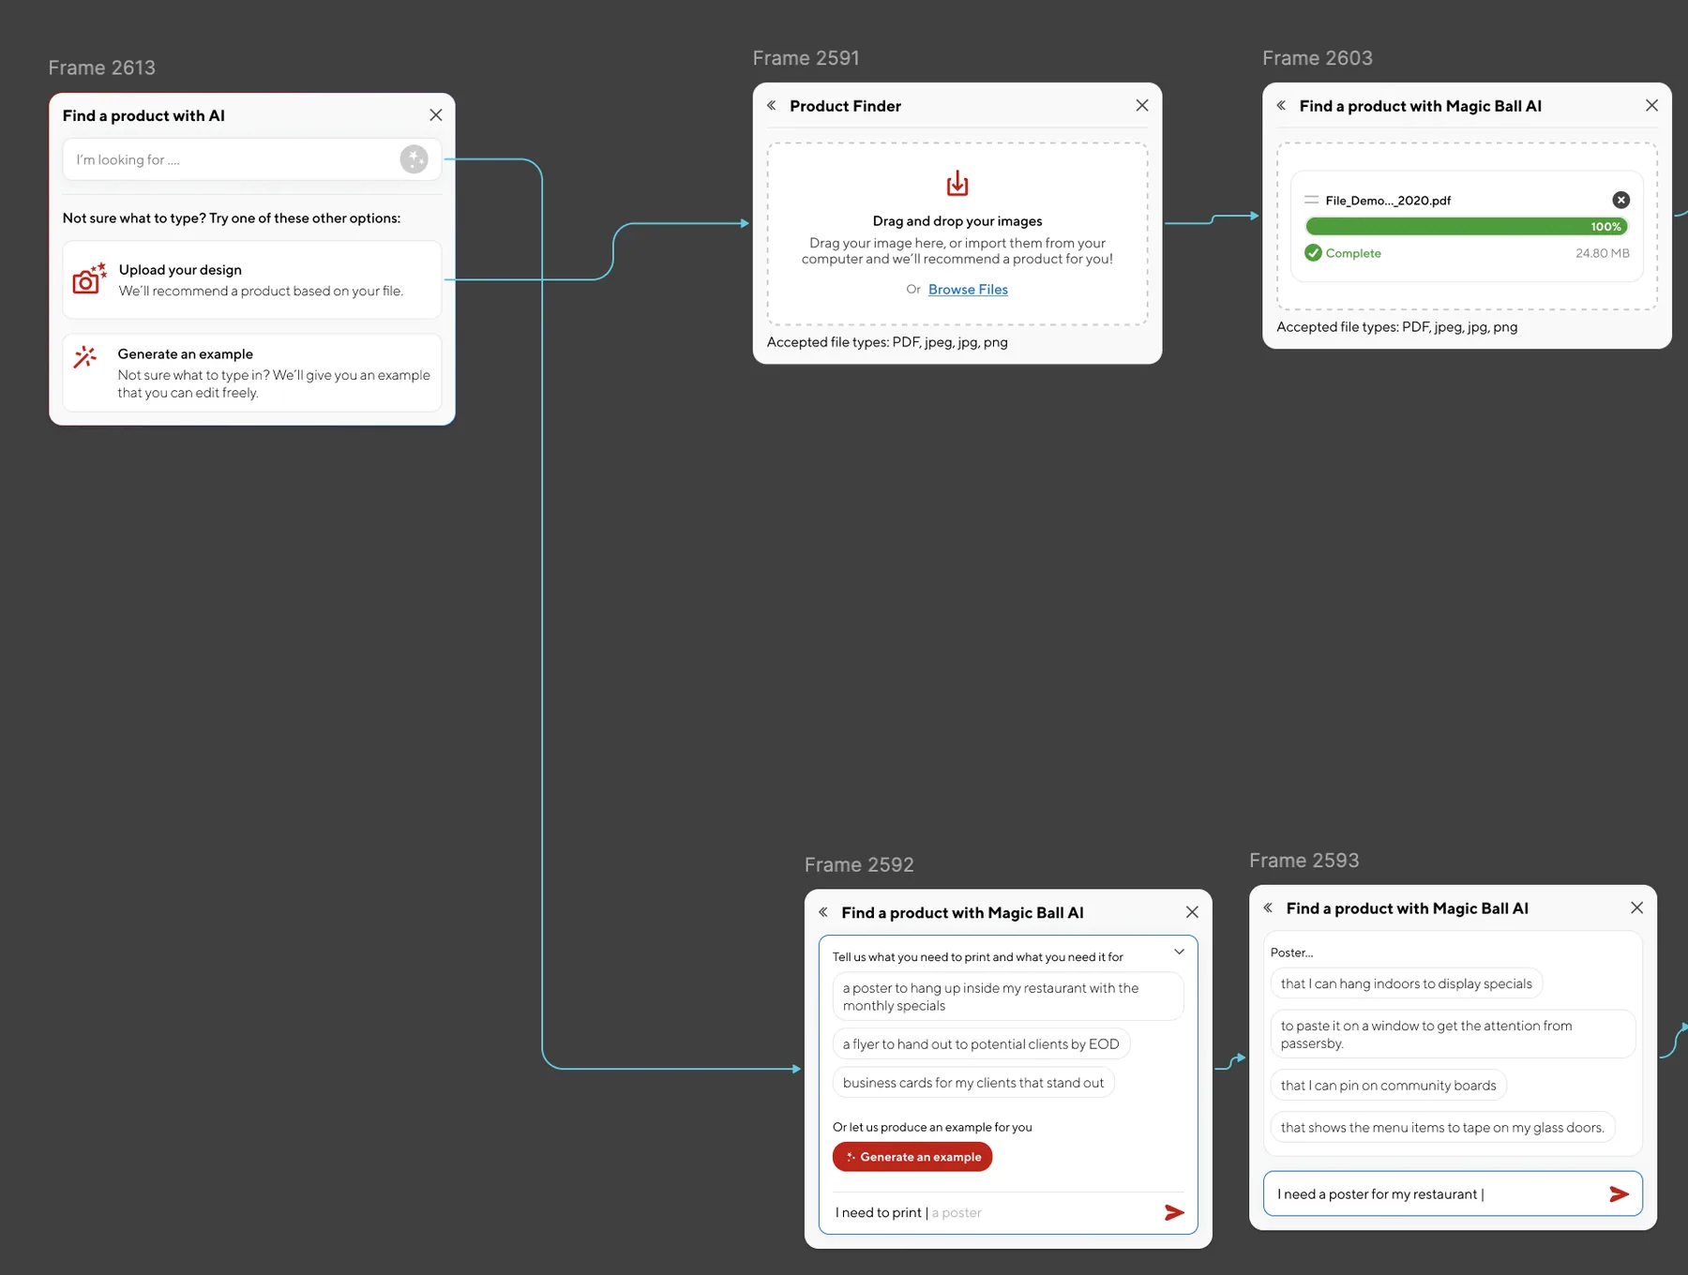Screen dimensions: 1688x1275
Task: Go back using double chevron in Frame 2592
Action: (823, 912)
